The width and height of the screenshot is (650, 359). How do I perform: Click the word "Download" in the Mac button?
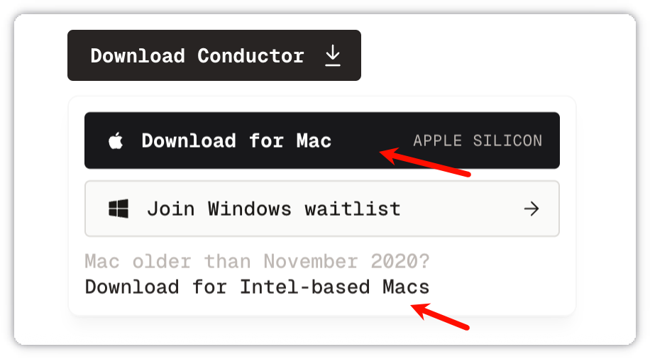coord(188,140)
